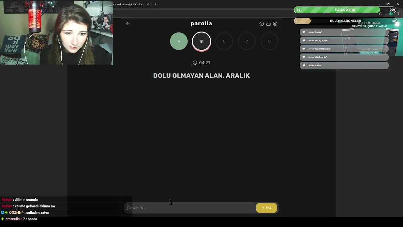The image size is (403, 227).
Task: Select the letter D circle
Action: pos(270,41)
